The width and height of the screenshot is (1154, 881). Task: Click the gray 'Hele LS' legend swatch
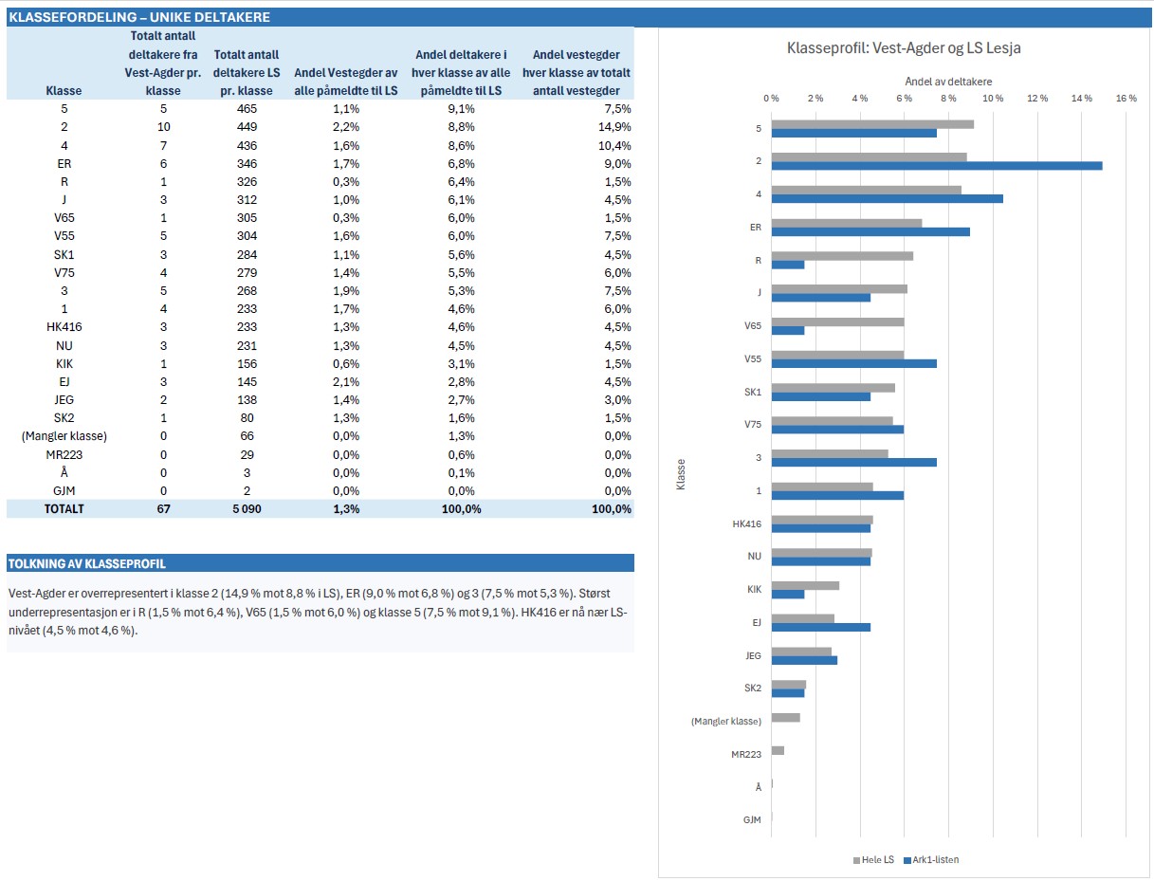[856, 861]
